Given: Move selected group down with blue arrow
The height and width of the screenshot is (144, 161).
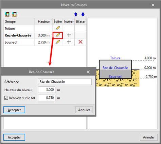Looking at the screenshot, I should 83,14.
